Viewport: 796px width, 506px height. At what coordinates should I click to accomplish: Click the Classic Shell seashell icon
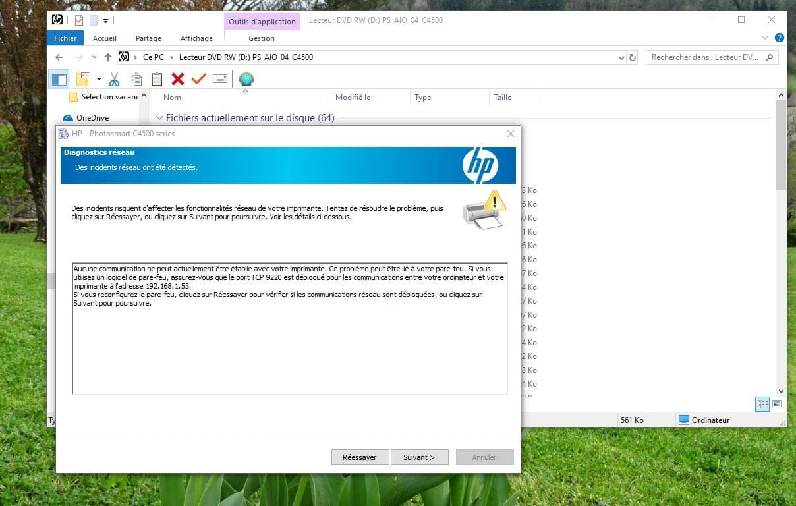click(246, 80)
